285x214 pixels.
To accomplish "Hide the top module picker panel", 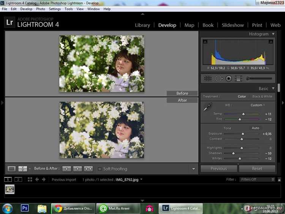I will [x=142, y=14].
